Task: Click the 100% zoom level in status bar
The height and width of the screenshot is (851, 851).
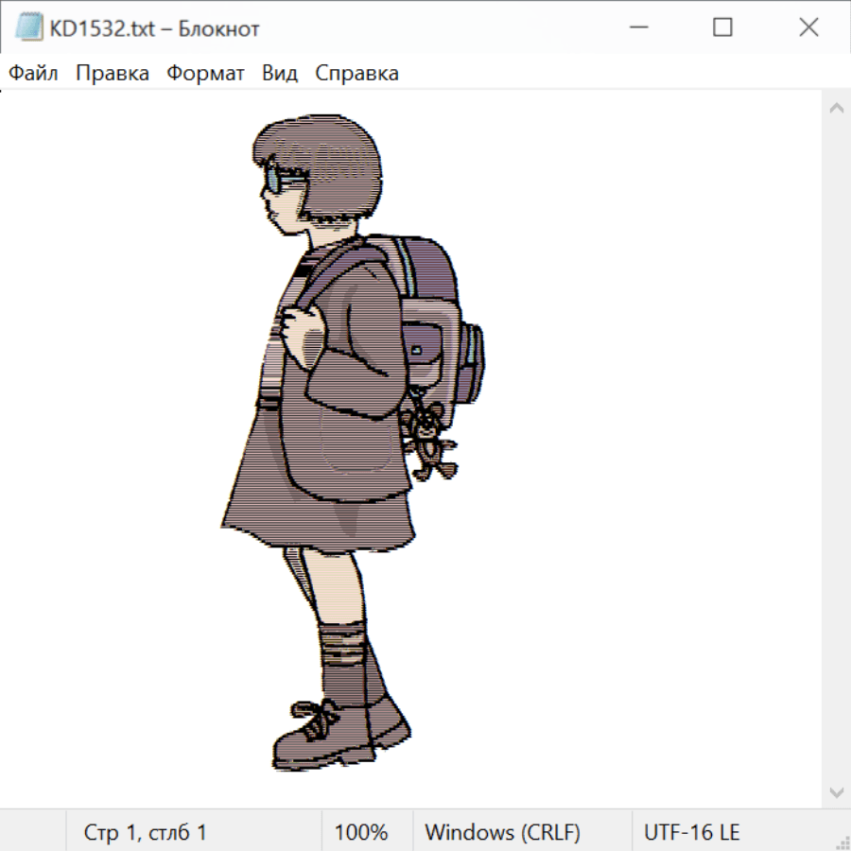Action: click(361, 832)
